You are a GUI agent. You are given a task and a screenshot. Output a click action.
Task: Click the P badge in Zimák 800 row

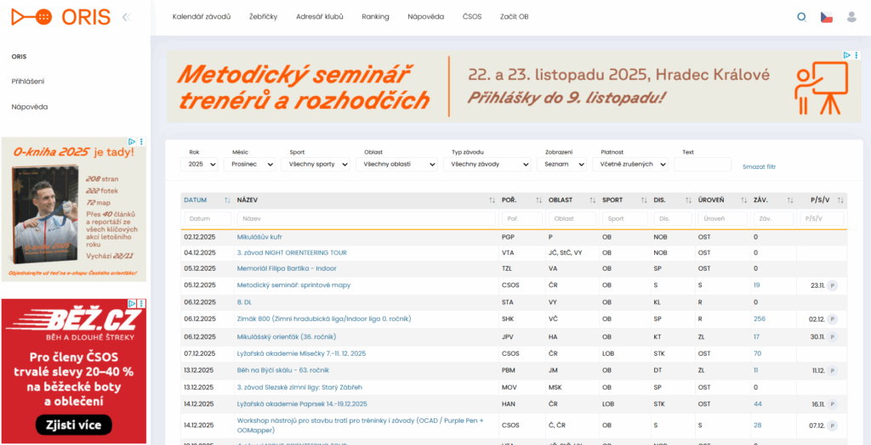(833, 318)
